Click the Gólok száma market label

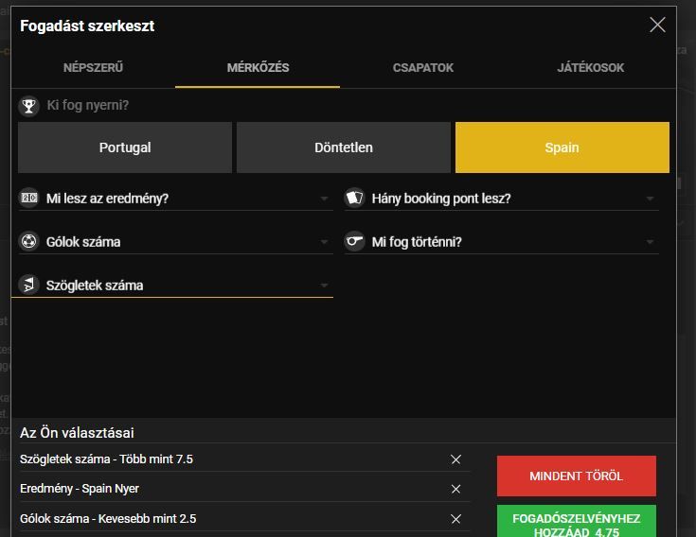[x=83, y=242]
